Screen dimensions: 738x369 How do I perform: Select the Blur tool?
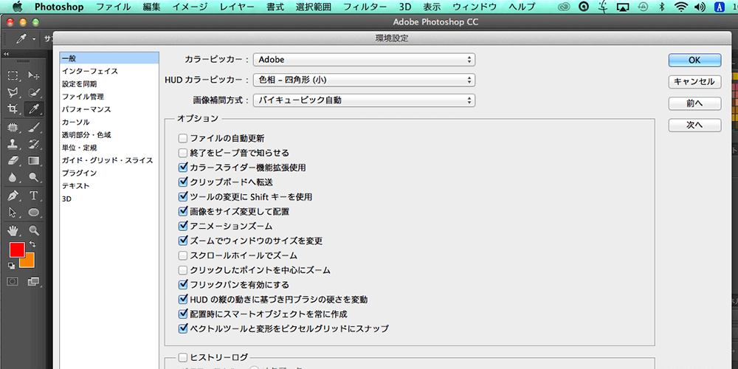pyautogui.click(x=13, y=178)
